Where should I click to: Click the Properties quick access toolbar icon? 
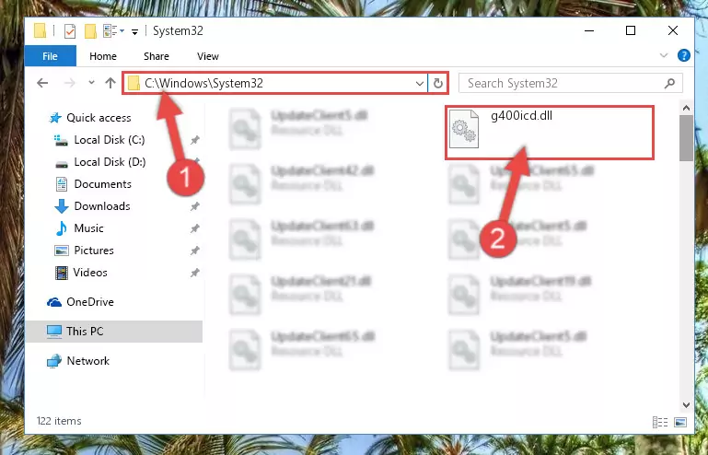point(70,31)
